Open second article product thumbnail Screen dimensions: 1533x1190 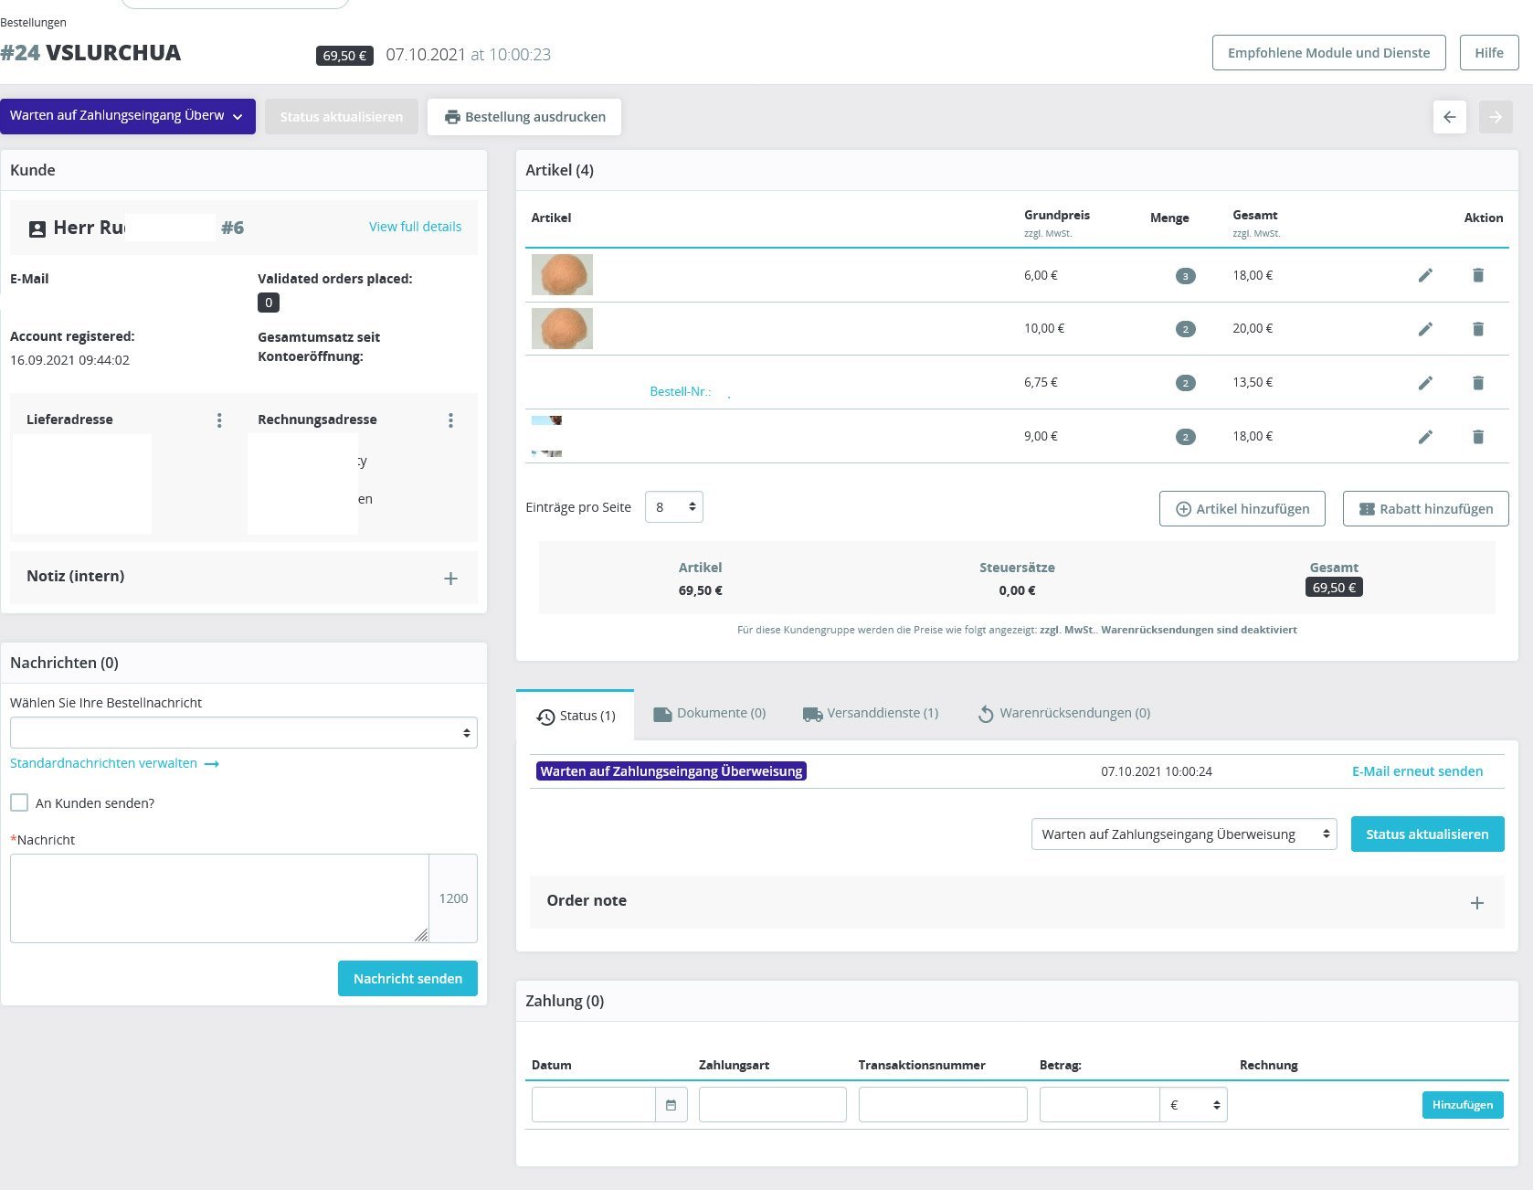pyautogui.click(x=562, y=328)
